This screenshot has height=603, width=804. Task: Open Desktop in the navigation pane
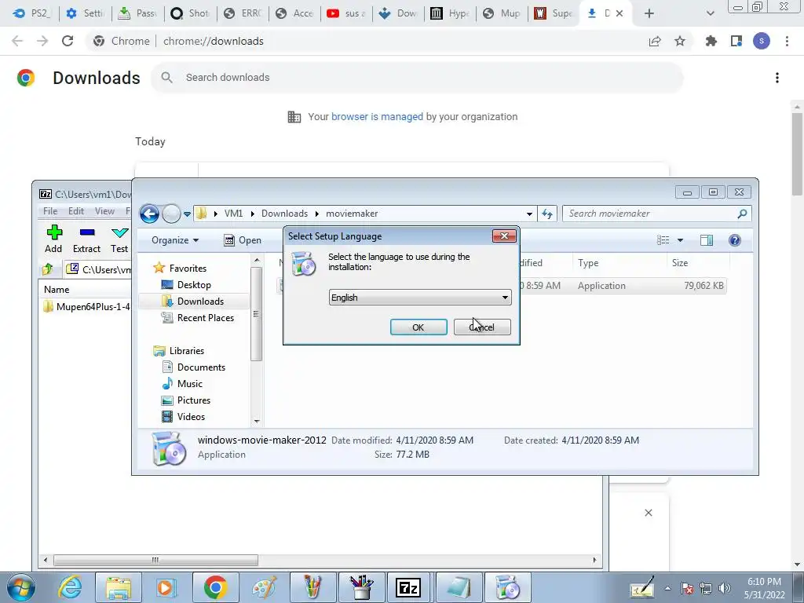coord(186,284)
